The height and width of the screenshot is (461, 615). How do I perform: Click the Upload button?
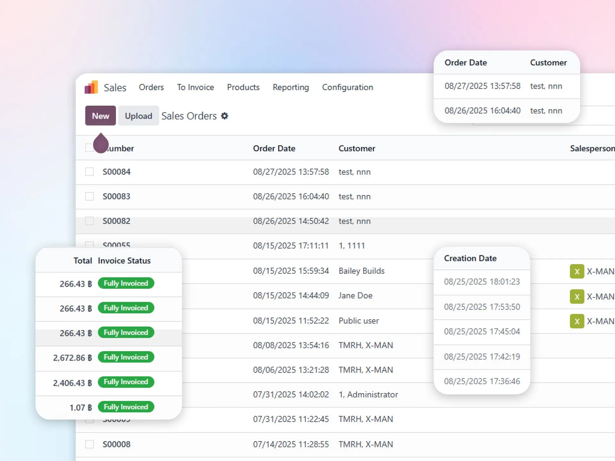click(138, 116)
